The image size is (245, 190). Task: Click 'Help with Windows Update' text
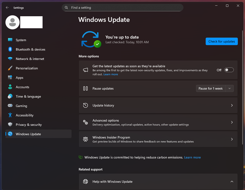click(x=112, y=182)
